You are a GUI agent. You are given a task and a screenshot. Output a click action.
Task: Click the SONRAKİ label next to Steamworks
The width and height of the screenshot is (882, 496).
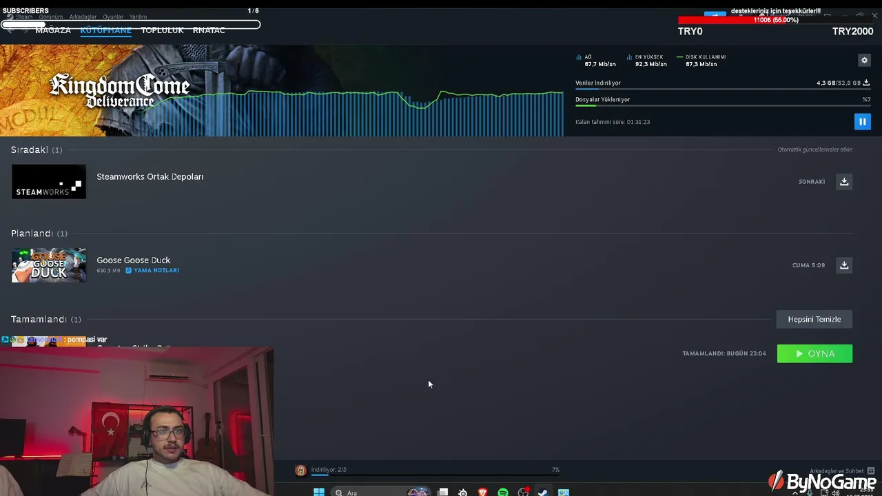point(812,182)
